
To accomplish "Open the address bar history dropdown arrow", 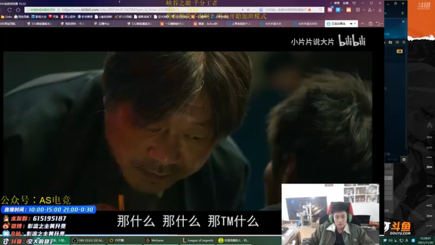I will 253,10.
